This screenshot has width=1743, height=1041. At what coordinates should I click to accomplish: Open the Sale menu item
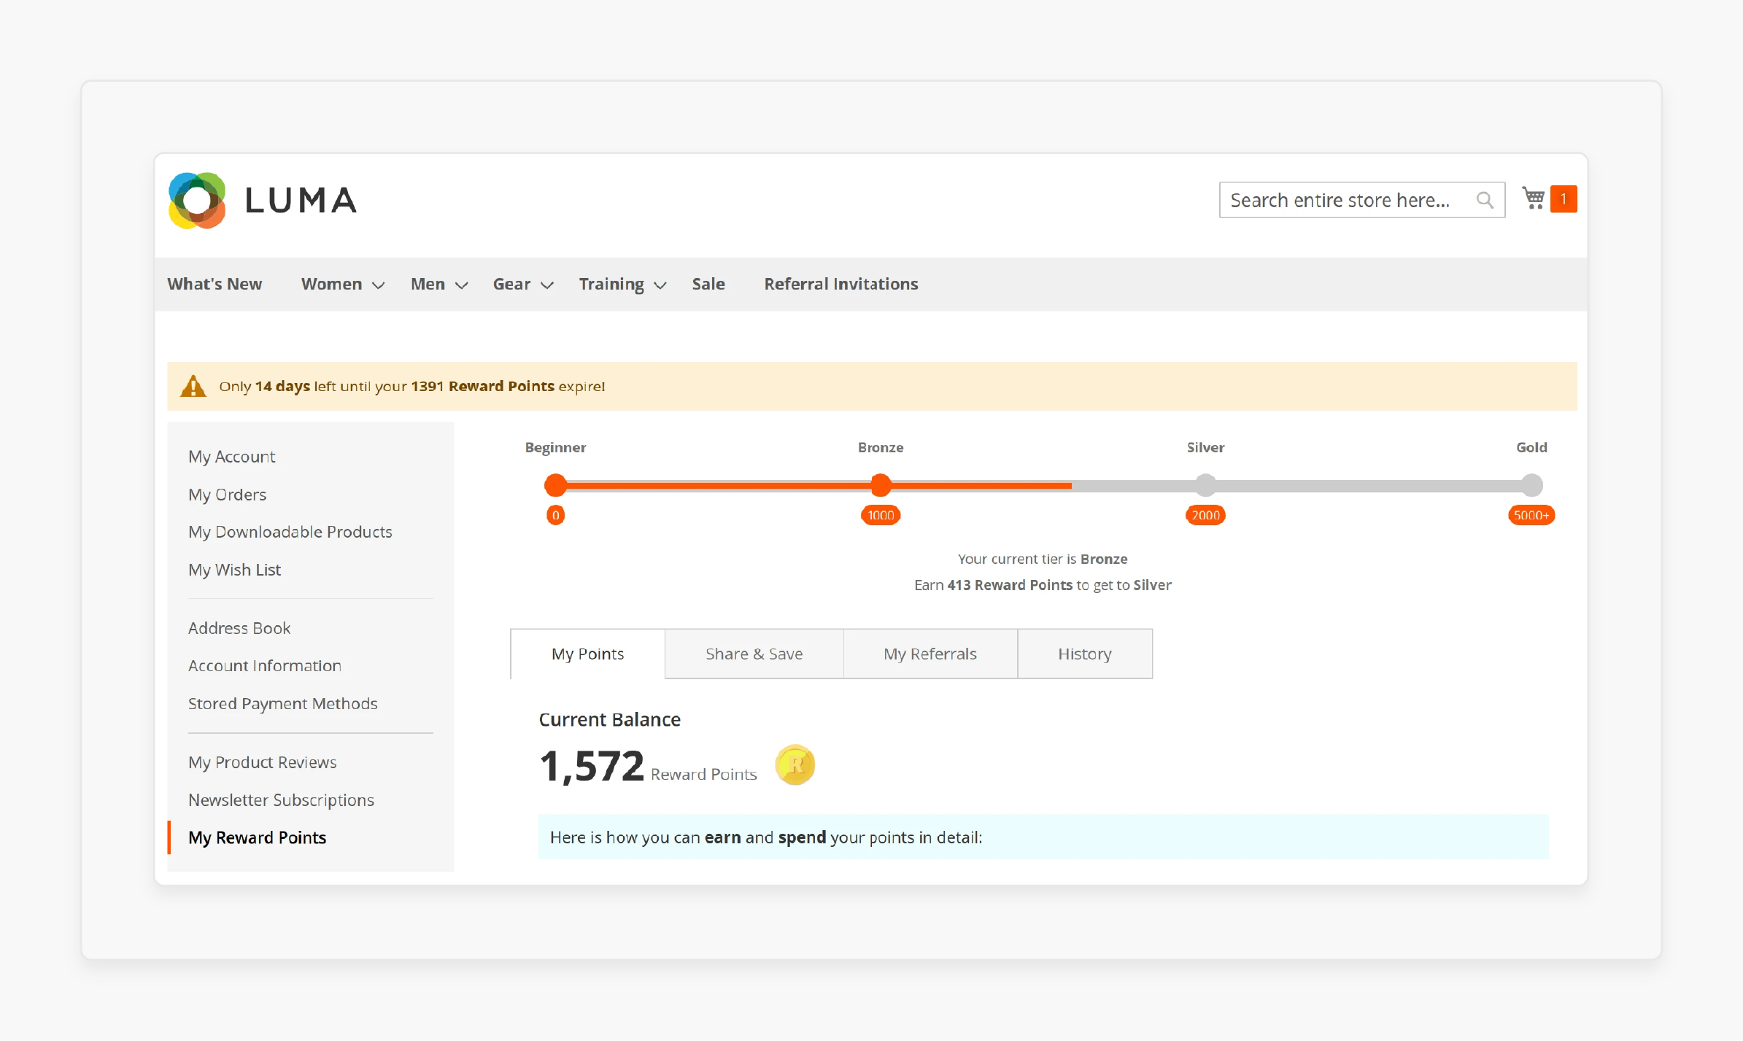[708, 284]
